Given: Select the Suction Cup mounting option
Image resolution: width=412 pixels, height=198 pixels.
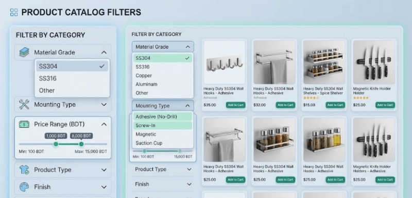Looking at the screenshot, I should coord(163,143).
